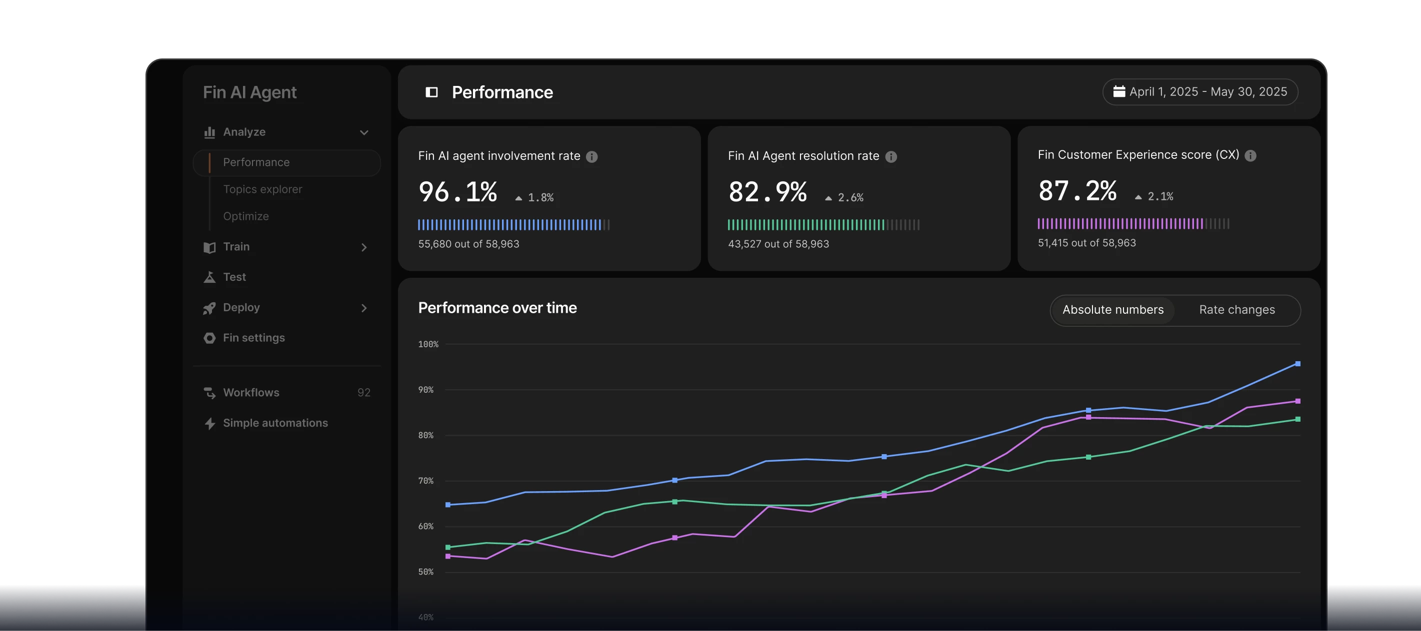Open Simple automations
This screenshot has height=631, width=1421.
point(275,423)
